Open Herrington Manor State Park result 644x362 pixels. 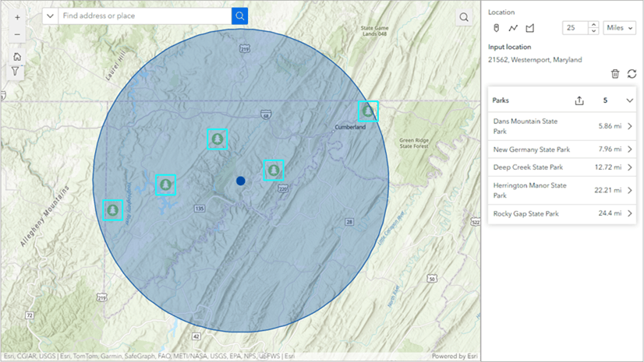coord(562,190)
